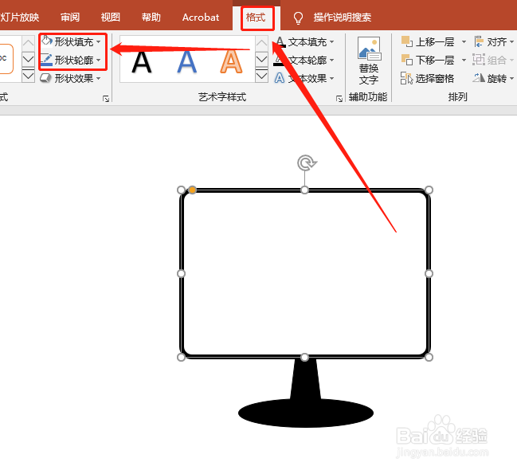
Task: Open the 帮助 tab
Action: pyautogui.click(x=151, y=18)
